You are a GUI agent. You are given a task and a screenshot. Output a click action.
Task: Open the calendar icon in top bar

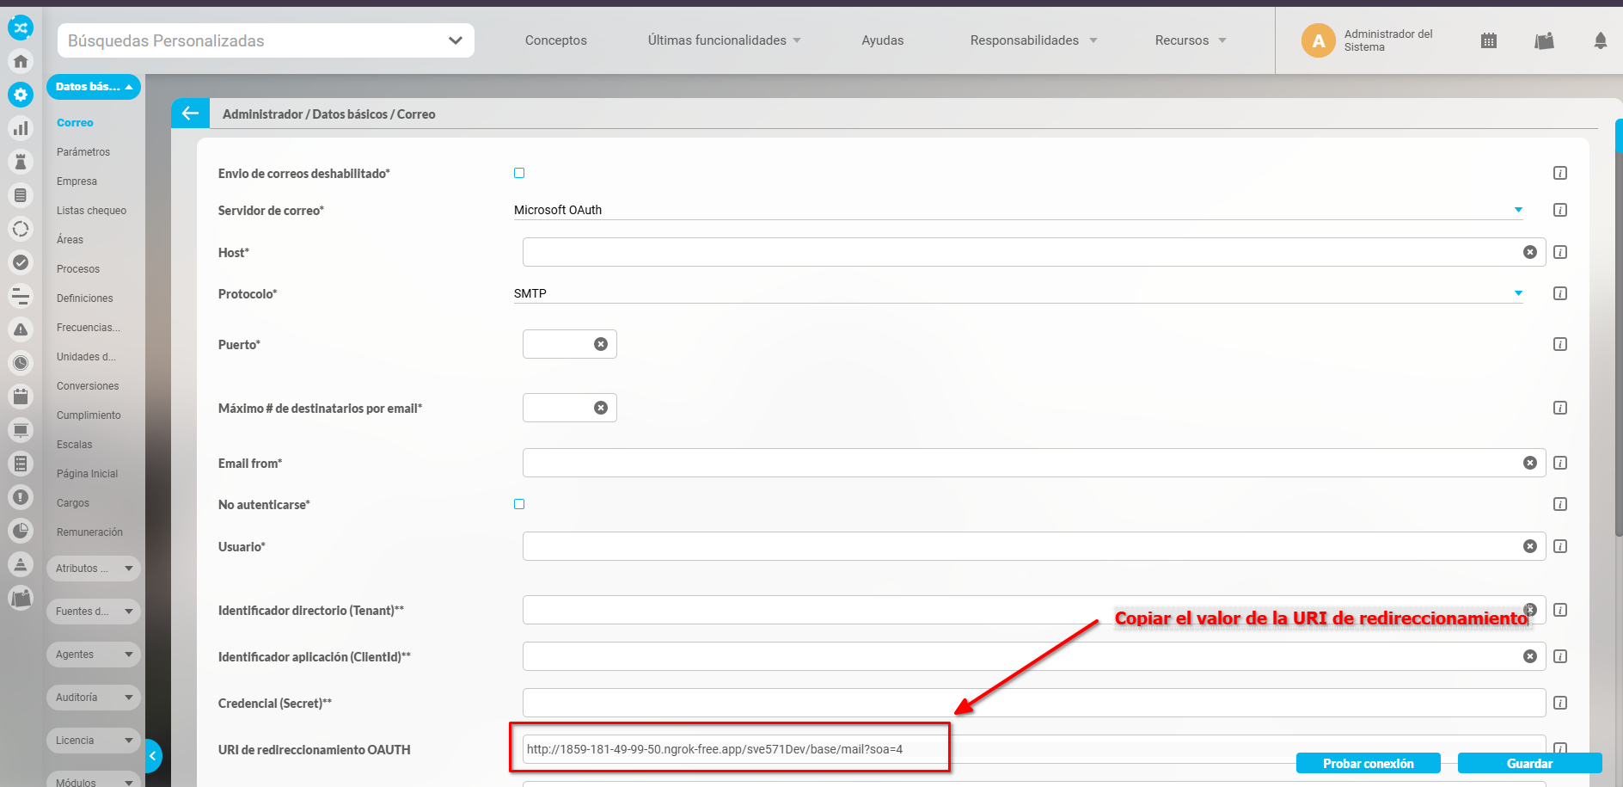pyautogui.click(x=1489, y=40)
